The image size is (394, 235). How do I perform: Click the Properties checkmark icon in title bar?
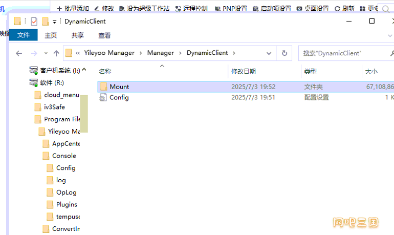click(x=34, y=22)
